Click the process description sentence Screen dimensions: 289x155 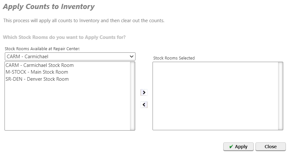[84, 21]
